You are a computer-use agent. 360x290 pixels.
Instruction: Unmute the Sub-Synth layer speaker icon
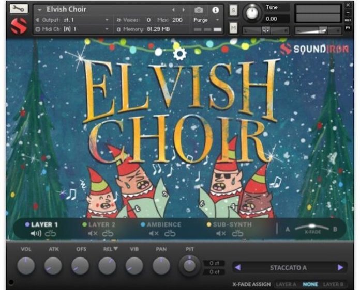click(x=221, y=233)
